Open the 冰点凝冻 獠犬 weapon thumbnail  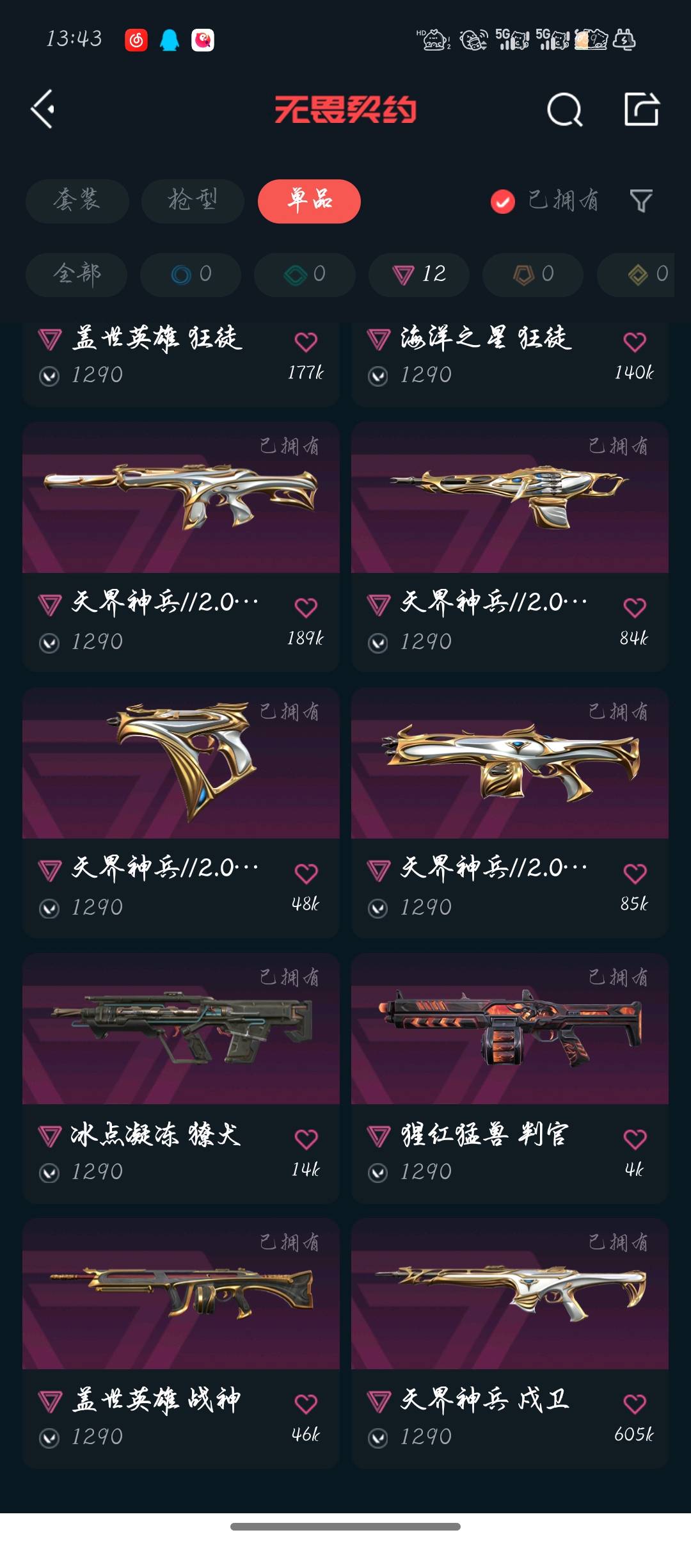[181, 1029]
